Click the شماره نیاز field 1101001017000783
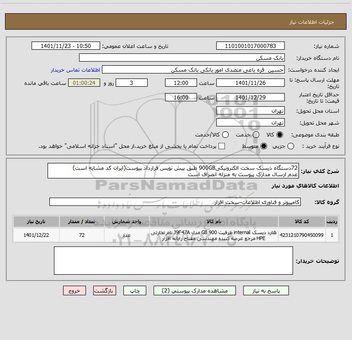 click(x=251, y=46)
